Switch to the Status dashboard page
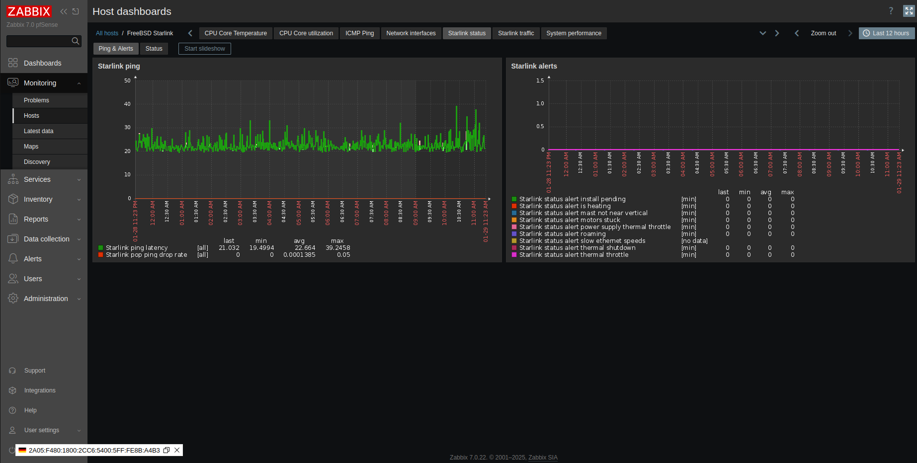Screen dimensions: 917x463 154,48
